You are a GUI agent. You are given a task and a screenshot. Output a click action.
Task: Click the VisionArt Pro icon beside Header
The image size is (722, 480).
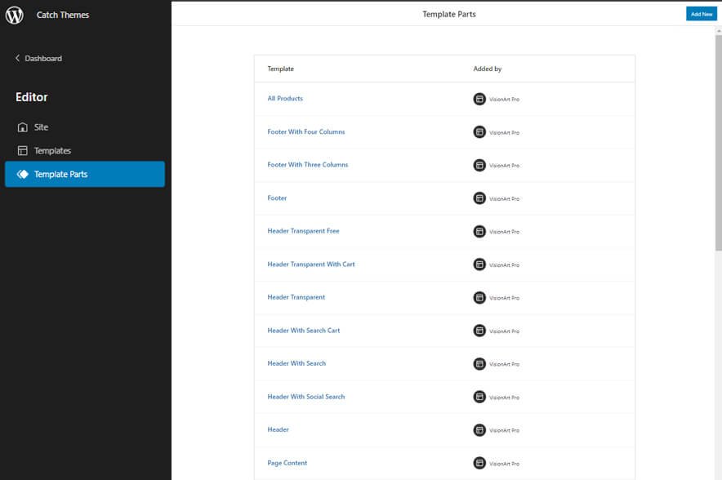[479, 429]
